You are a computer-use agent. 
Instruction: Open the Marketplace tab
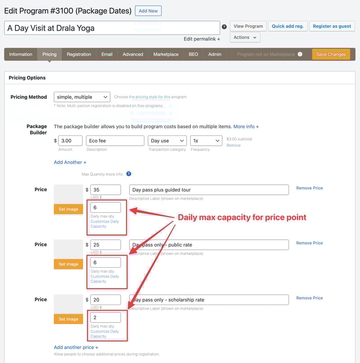[166, 54]
